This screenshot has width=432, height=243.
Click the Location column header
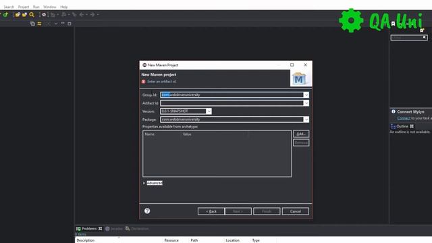pos(232,240)
